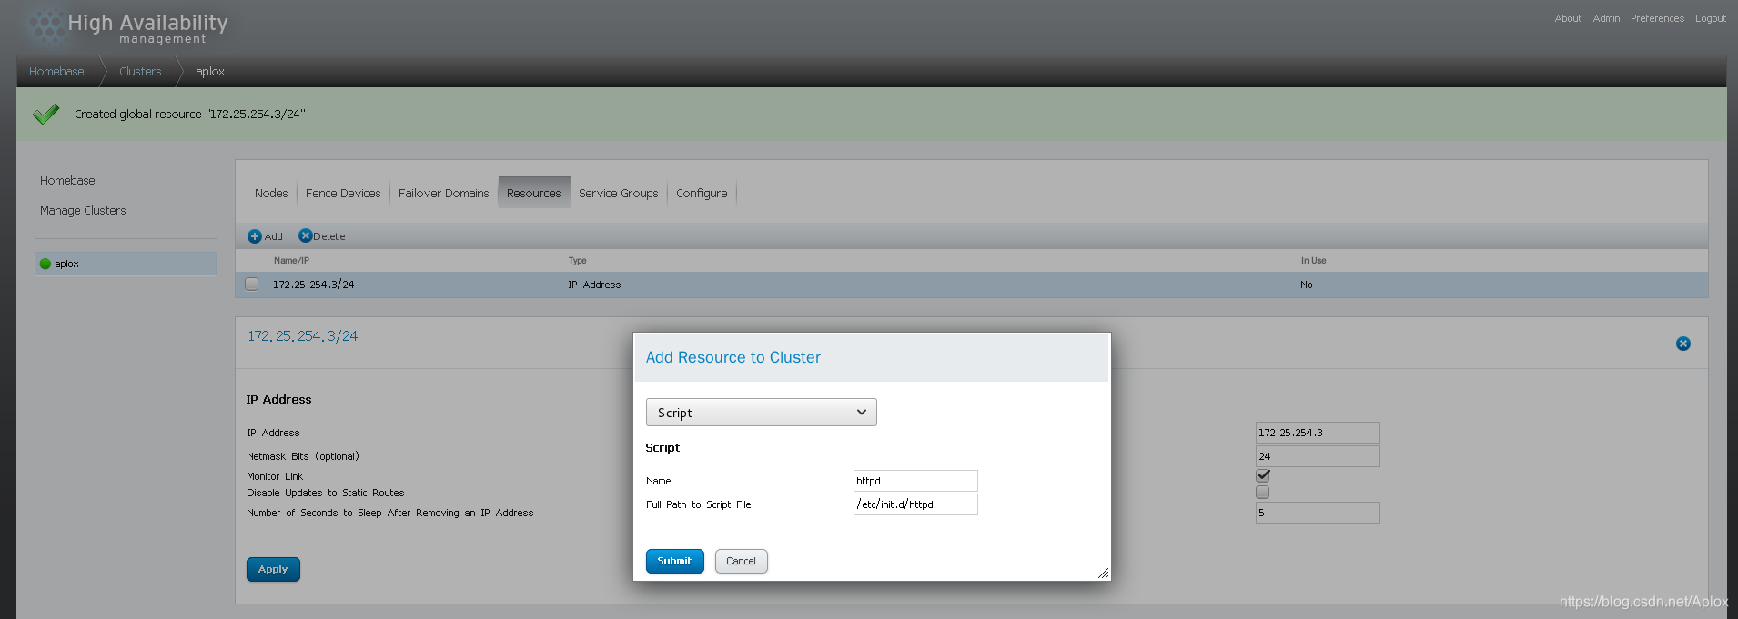Click the script Name input field
Viewport: 1738px width, 619px height.
coord(915,481)
